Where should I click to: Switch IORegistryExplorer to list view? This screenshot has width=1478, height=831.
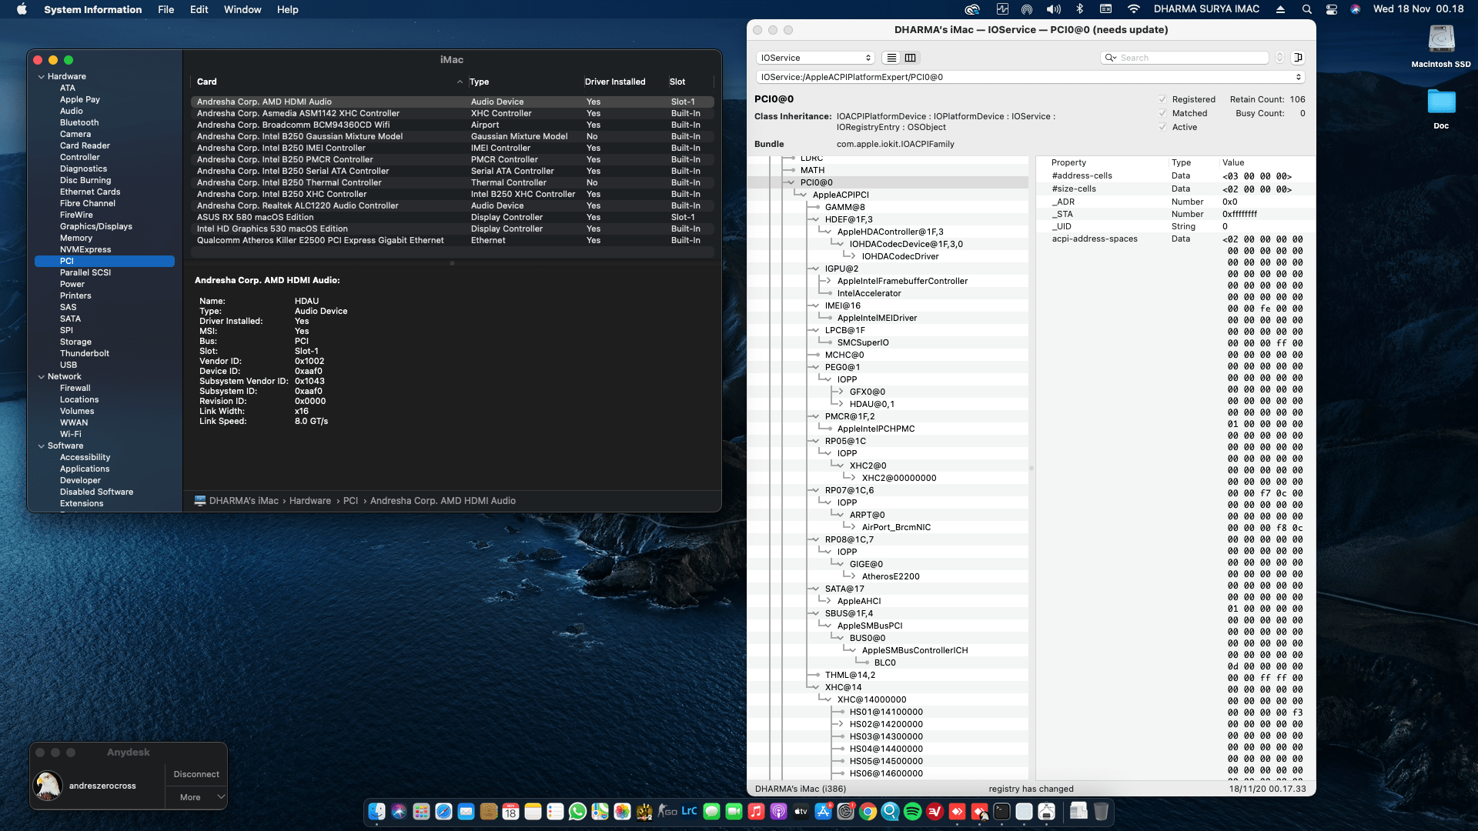pos(891,58)
